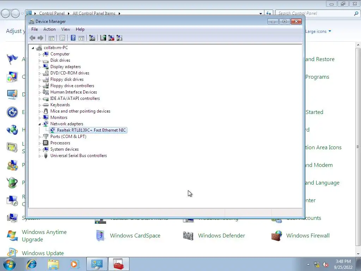Click the muted volume icon in system tray

click(325, 265)
